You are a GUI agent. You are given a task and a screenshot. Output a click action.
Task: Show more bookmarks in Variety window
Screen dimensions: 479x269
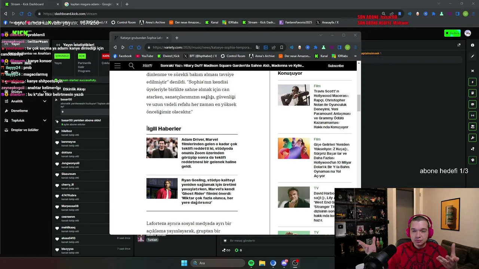tap(355, 56)
